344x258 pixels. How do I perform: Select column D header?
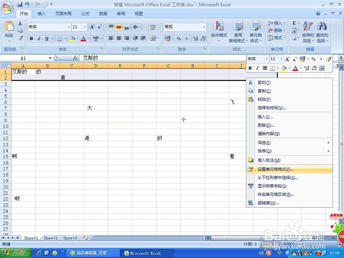[x=96, y=66]
